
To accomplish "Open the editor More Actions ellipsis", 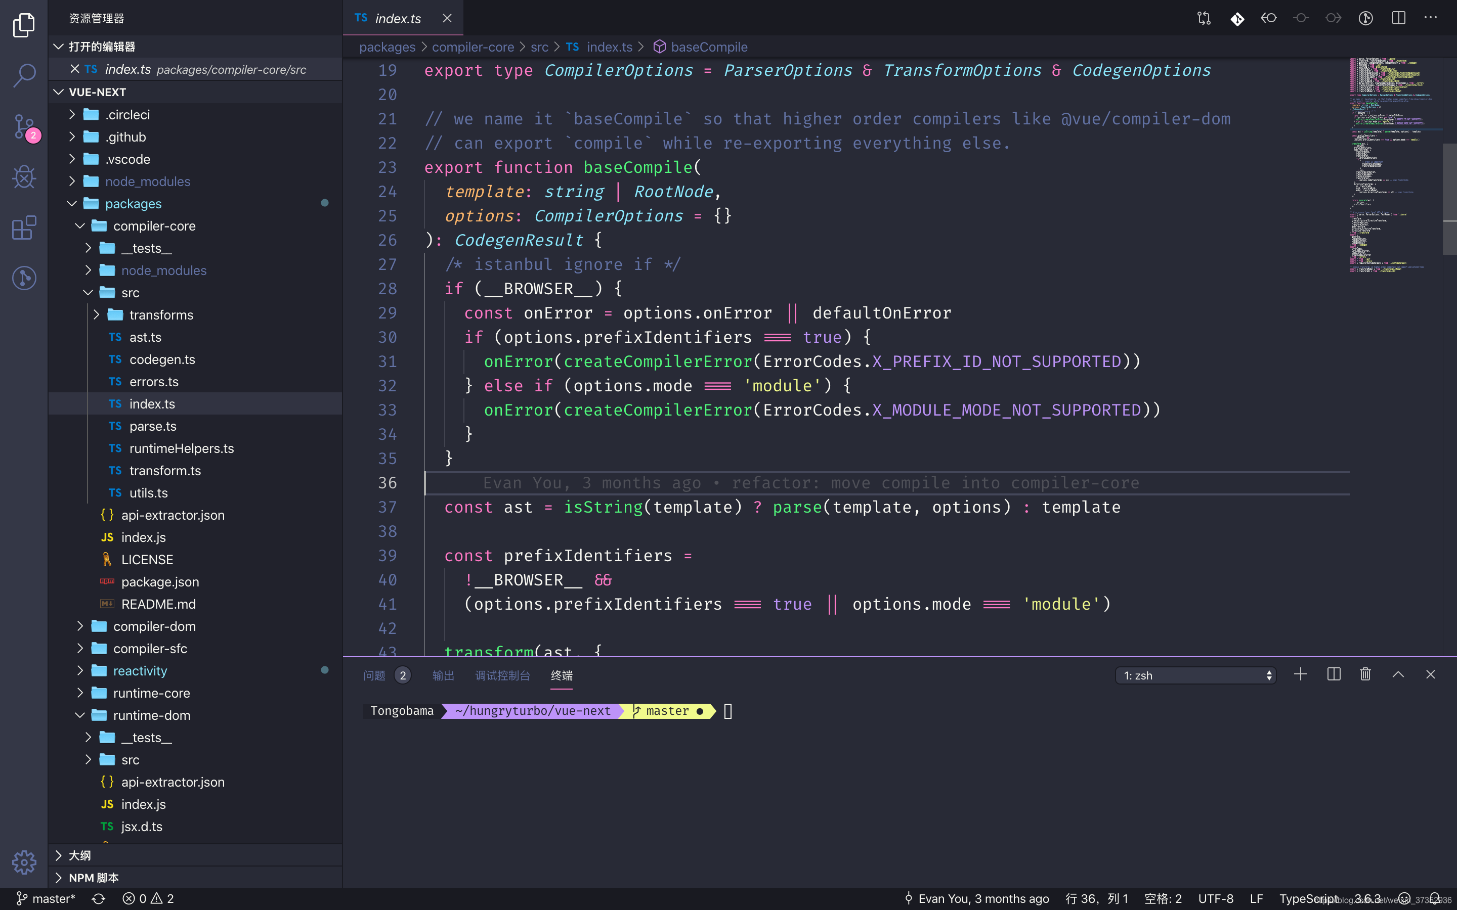I will tap(1431, 18).
